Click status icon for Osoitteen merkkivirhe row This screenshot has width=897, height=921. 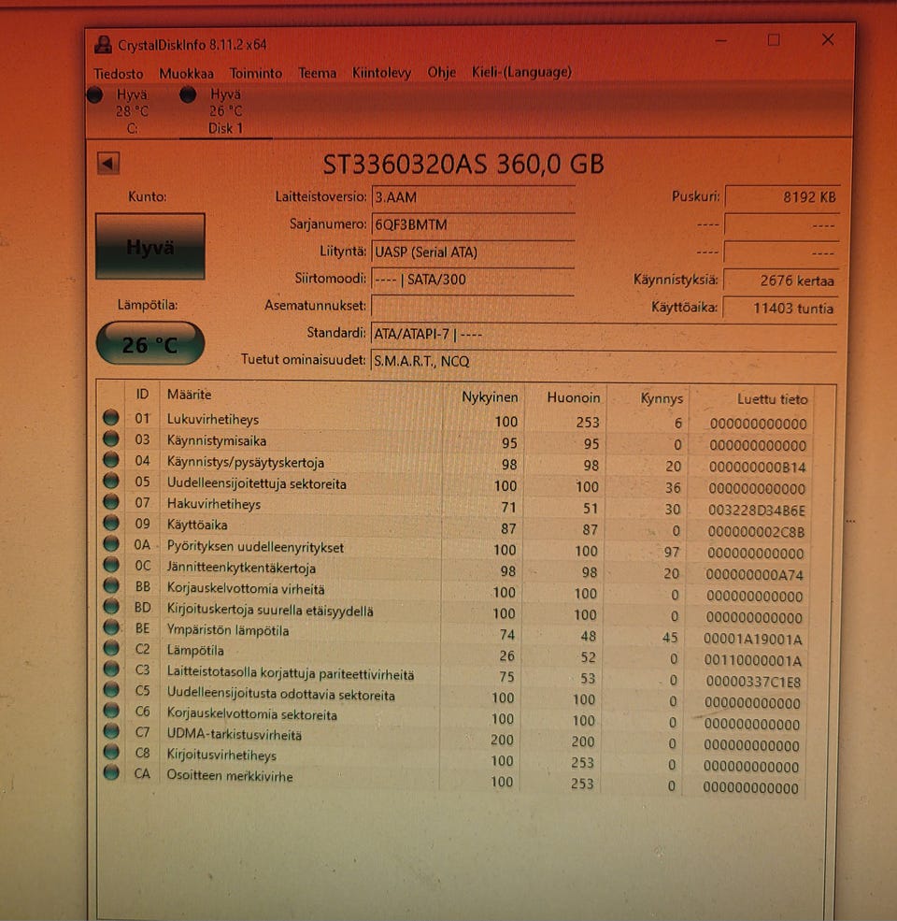[x=111, y=772]
